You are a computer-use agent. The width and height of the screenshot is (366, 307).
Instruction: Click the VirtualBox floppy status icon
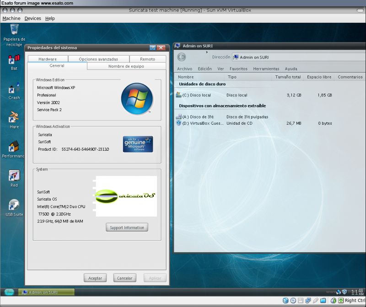(301, 301)
